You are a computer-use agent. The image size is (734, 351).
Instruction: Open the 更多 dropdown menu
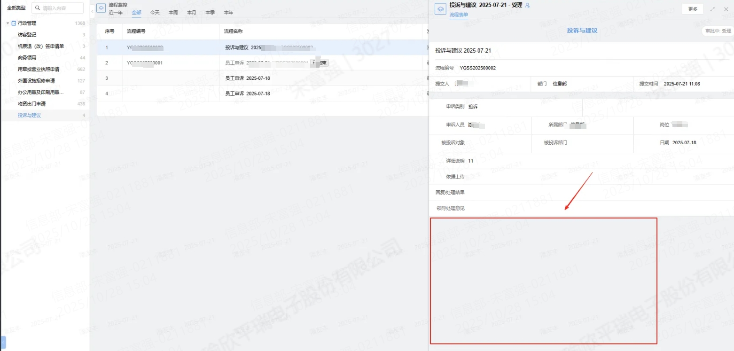pos(693,9)
